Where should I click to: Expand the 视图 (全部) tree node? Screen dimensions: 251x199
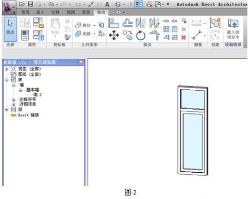7,69
